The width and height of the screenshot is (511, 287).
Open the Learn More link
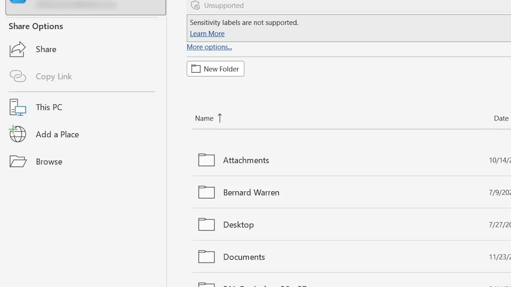coord(207,34)
